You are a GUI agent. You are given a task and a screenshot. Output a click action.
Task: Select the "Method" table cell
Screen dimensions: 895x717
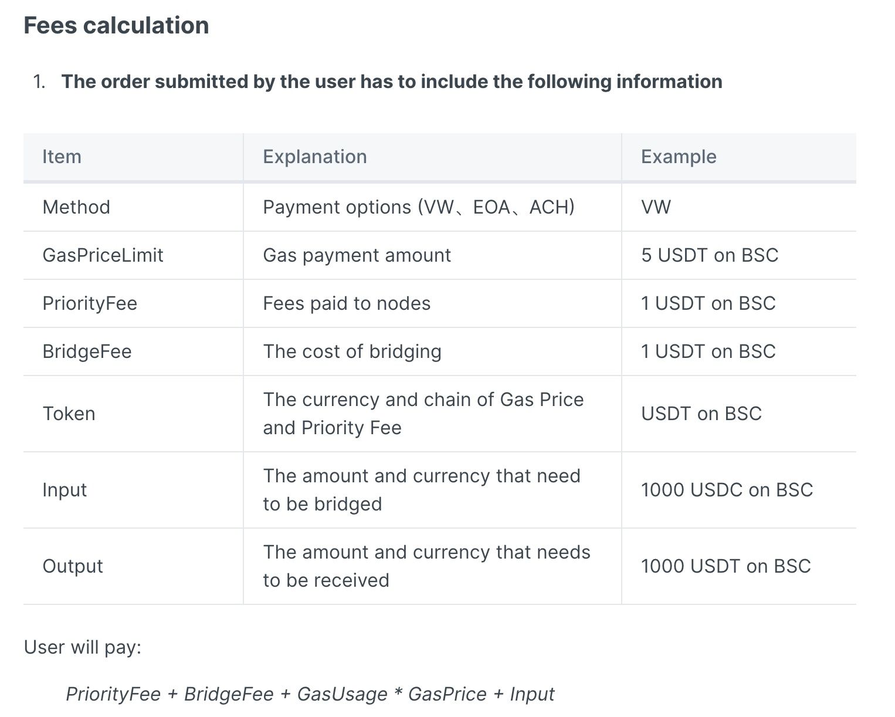[76, 207]
